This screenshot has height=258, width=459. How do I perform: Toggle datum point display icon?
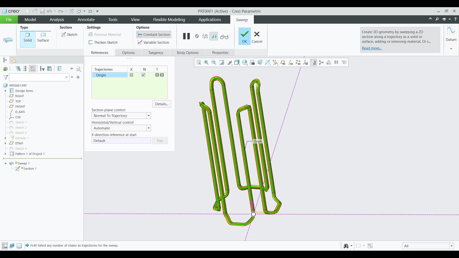[x=298, y=62]
